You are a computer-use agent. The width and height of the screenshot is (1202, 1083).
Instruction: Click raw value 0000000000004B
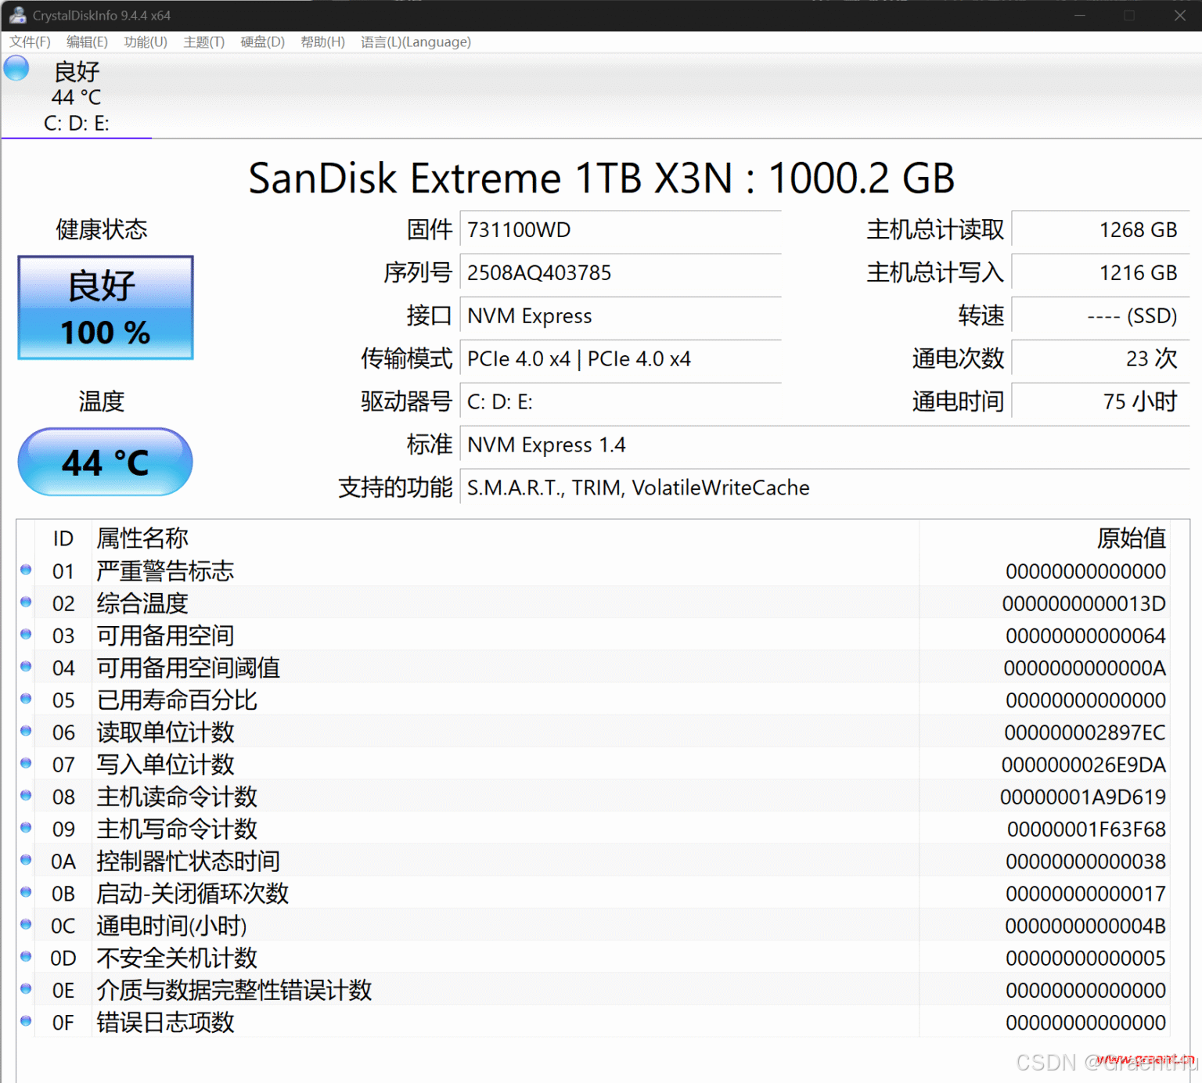click(1085, 926)
